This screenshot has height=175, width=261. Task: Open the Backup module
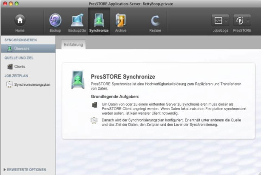click(x=55, y=21)
